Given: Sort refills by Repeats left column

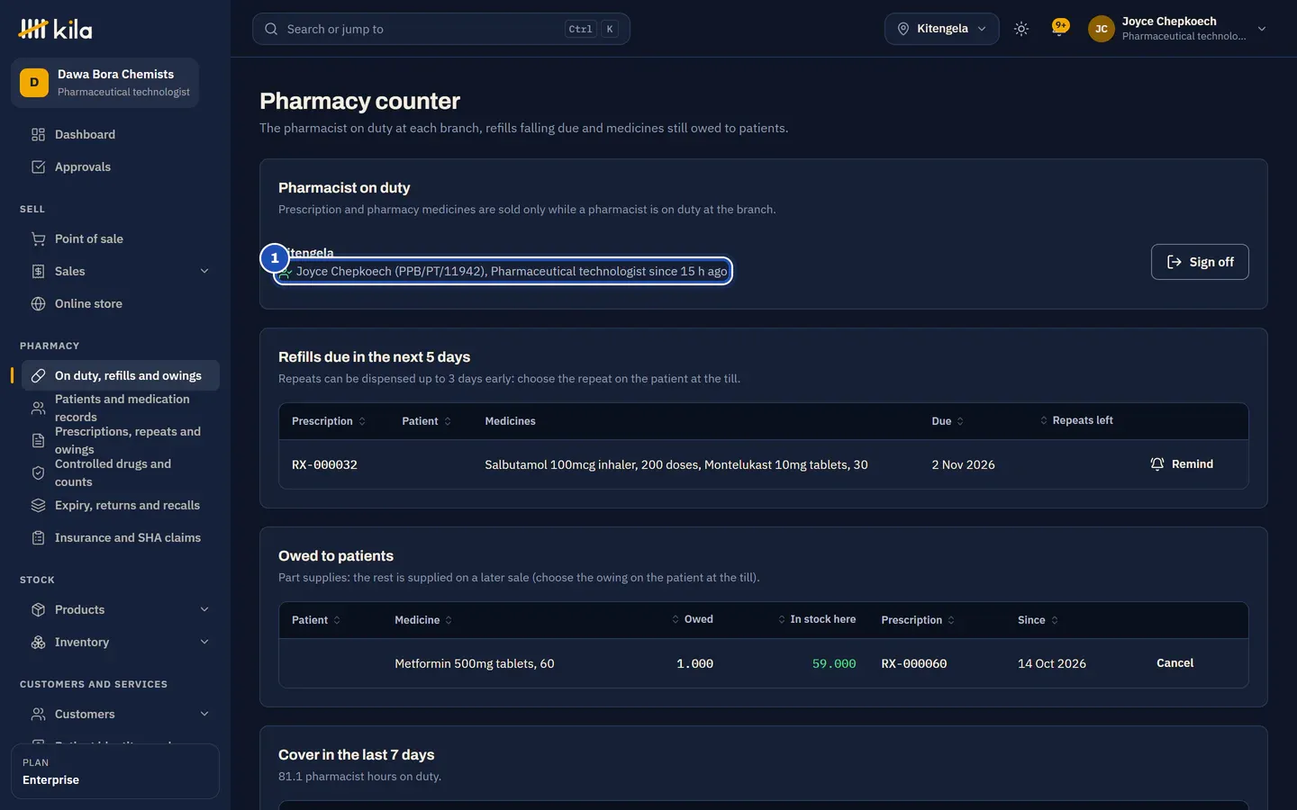Looking at the screenshot, I should tap(1076, 420).
